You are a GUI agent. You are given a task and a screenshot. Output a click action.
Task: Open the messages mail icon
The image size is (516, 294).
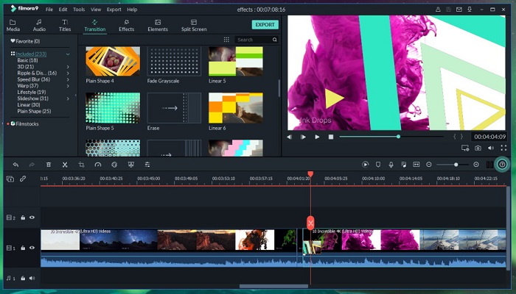(x=459, y=10)
